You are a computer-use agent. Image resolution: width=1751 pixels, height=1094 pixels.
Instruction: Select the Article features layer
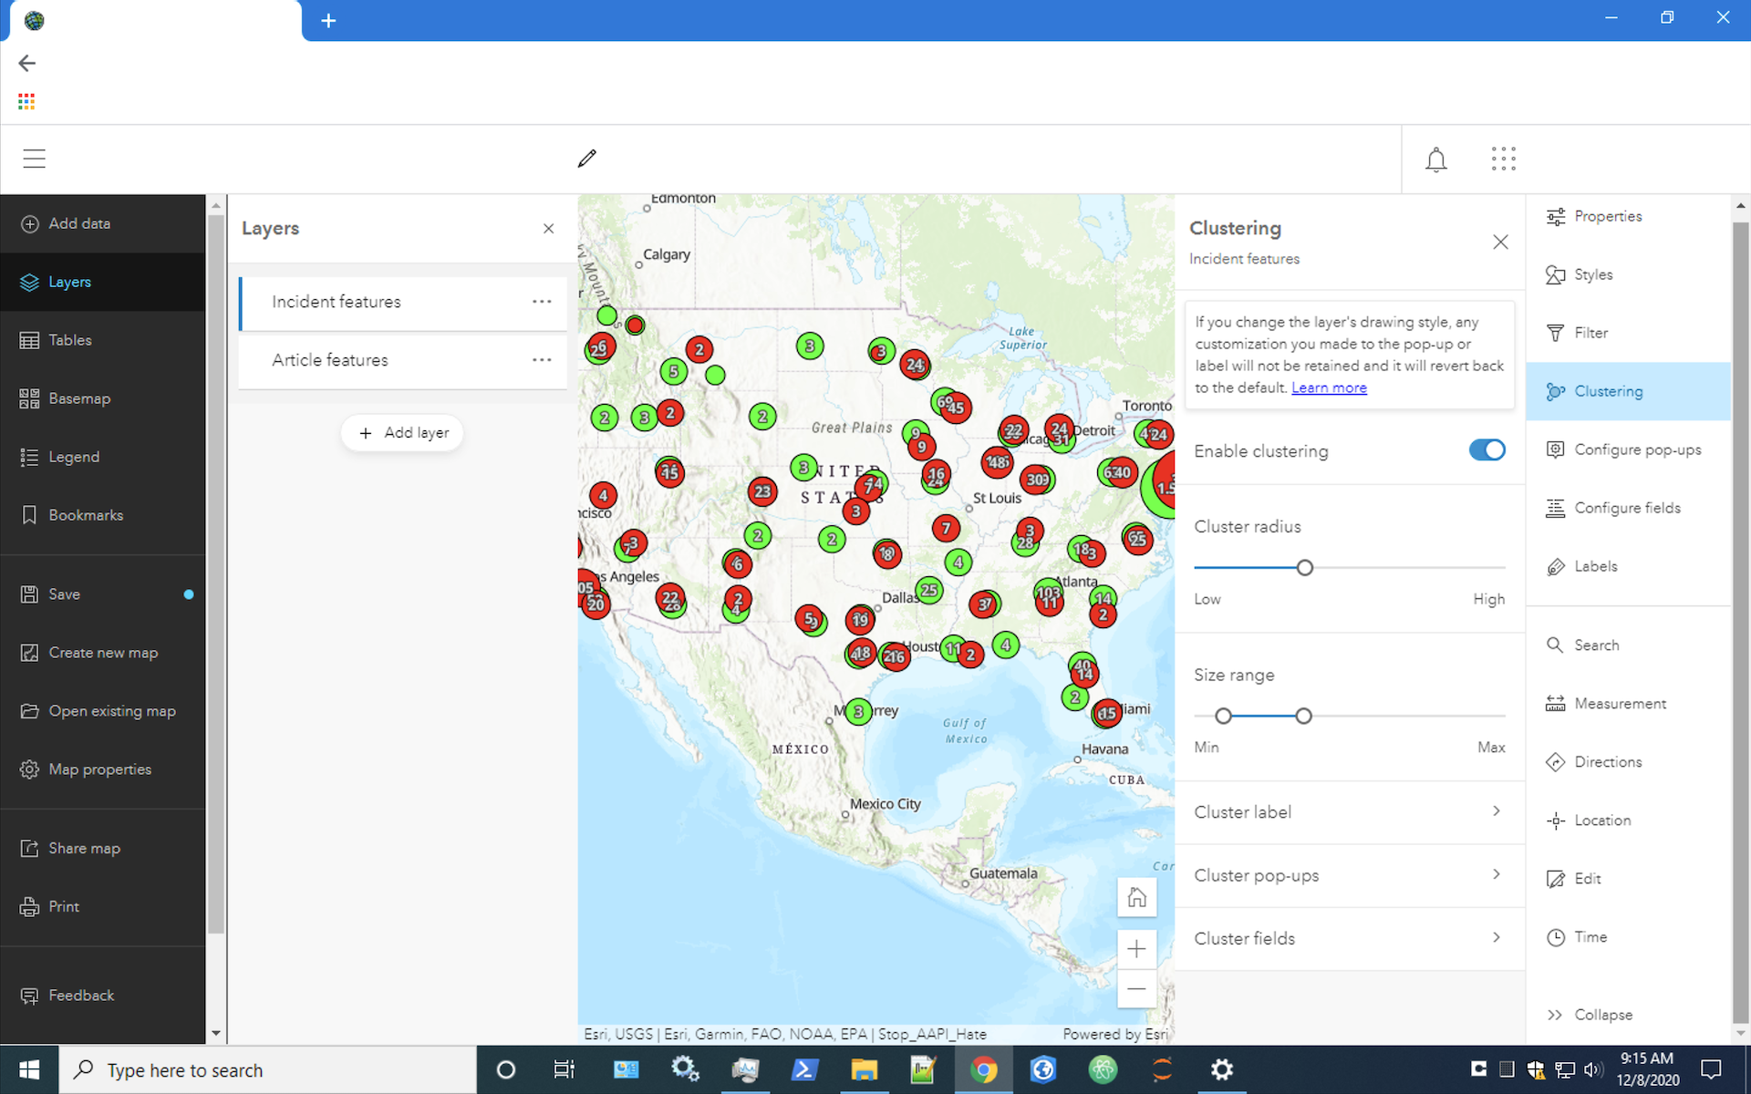click(x=330, y=360)
